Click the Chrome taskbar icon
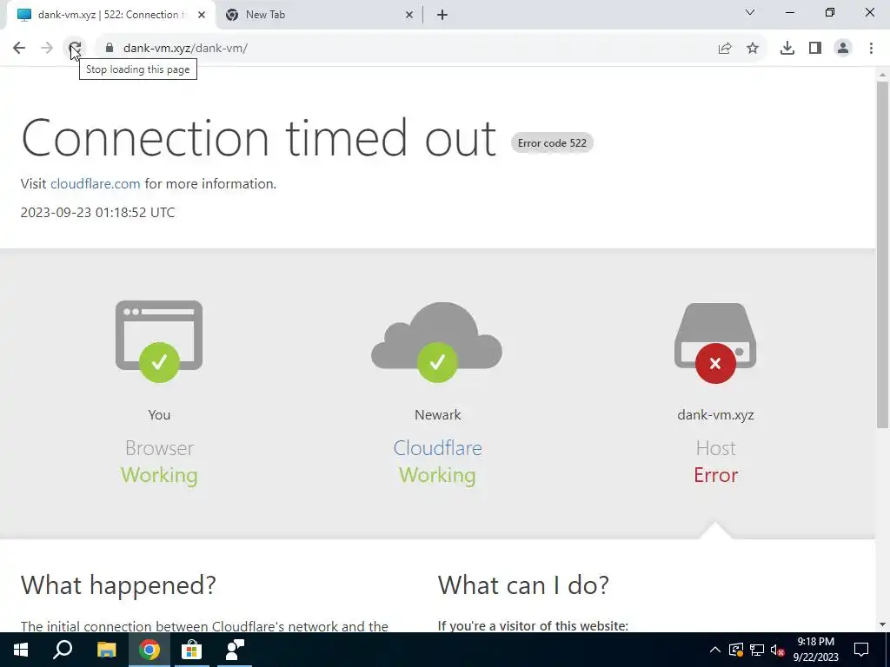Screen dimensions: 890x667 pyautogui.click(x=149, y=650)
